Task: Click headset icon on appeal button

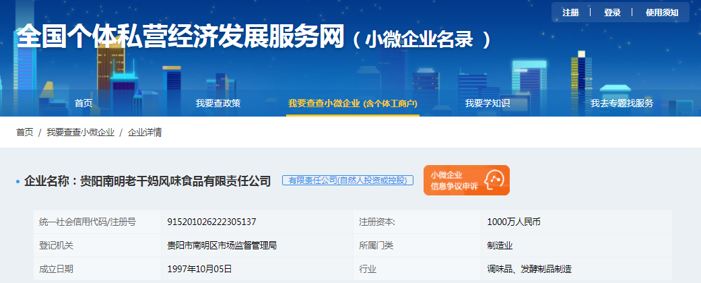Action: coord(494,179)
